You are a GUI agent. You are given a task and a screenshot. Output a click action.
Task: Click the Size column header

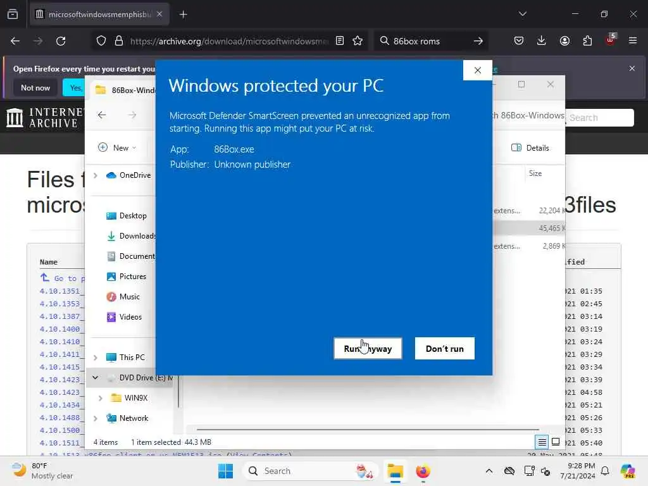(535, 173)
